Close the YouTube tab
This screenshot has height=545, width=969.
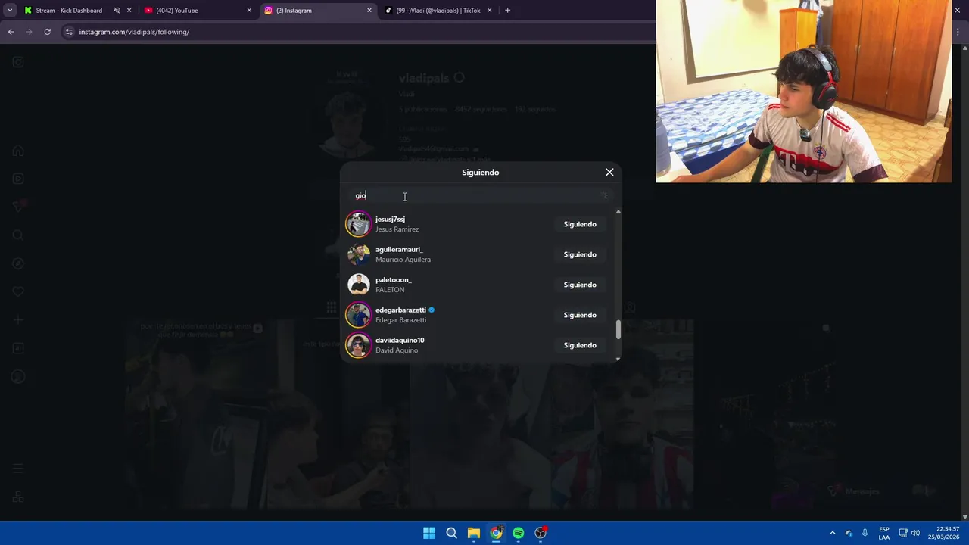[249, 11]
